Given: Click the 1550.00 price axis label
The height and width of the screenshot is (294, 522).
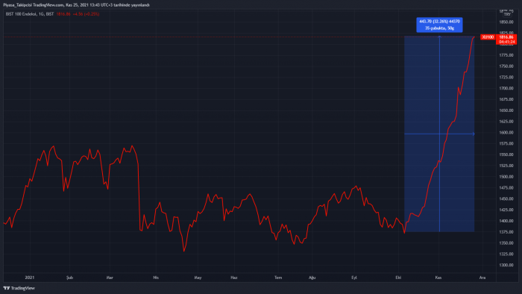Looking at the screenshot, I should (506, 154).
